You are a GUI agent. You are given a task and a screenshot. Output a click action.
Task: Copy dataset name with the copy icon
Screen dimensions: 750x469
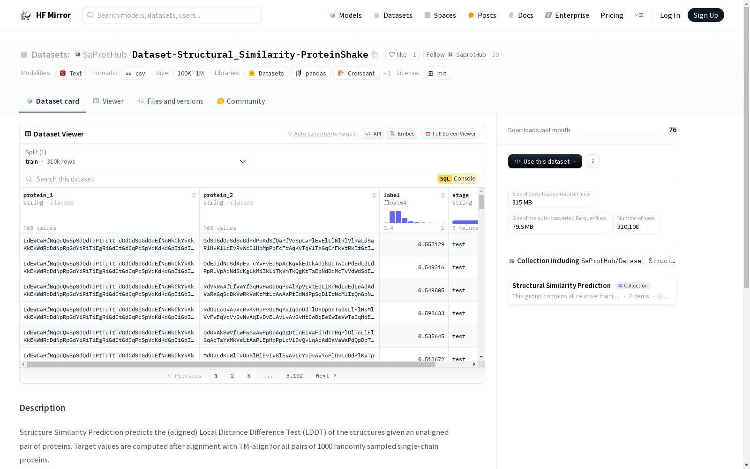coord(375,54)
